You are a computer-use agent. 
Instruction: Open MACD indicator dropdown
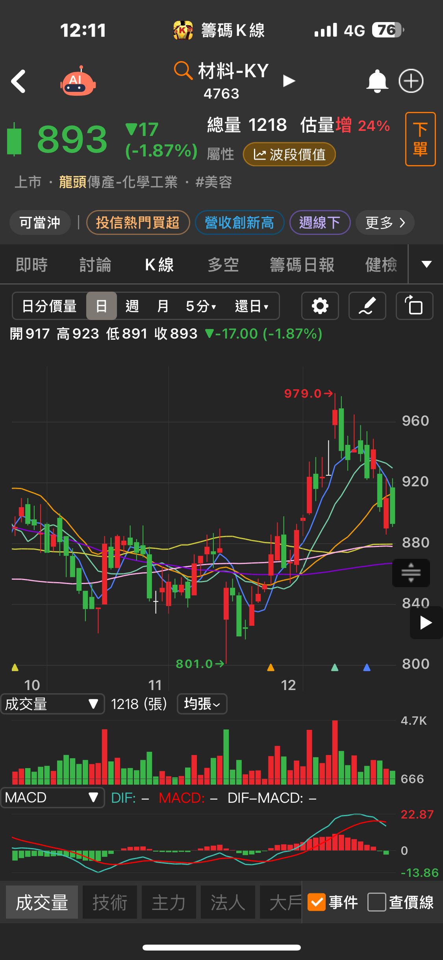click(x=52, y=798)
